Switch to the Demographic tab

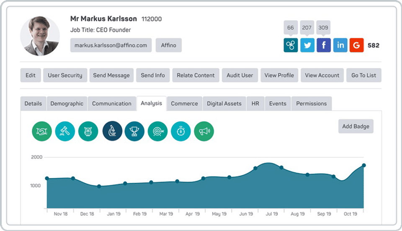[x=67, y=104]
